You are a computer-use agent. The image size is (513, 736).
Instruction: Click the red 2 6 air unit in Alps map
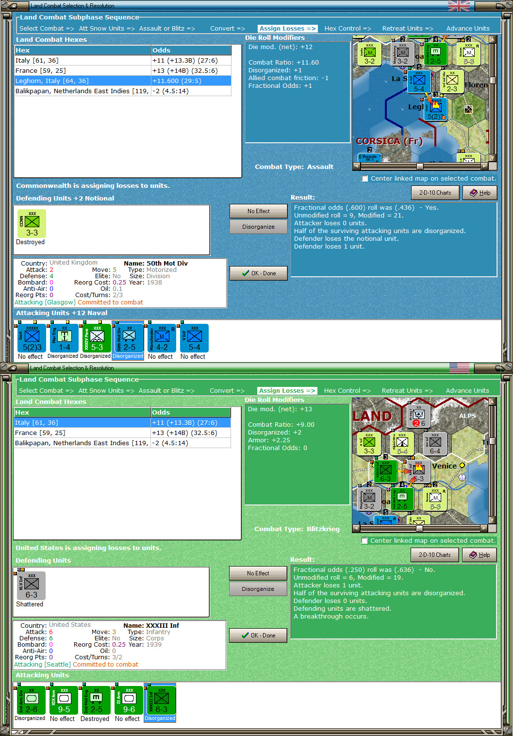click(x=419, y=416)
